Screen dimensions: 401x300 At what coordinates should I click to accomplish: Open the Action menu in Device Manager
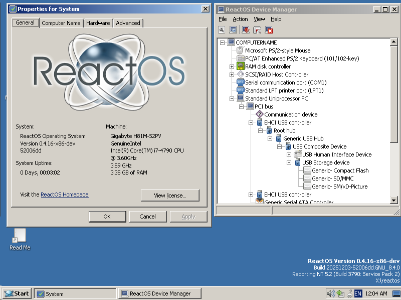(x=240, y=19)
